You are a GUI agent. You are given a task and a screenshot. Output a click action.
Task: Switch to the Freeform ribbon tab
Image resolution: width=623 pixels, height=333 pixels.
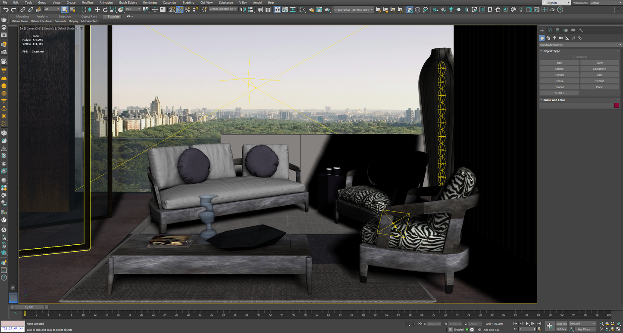[42, 16]
